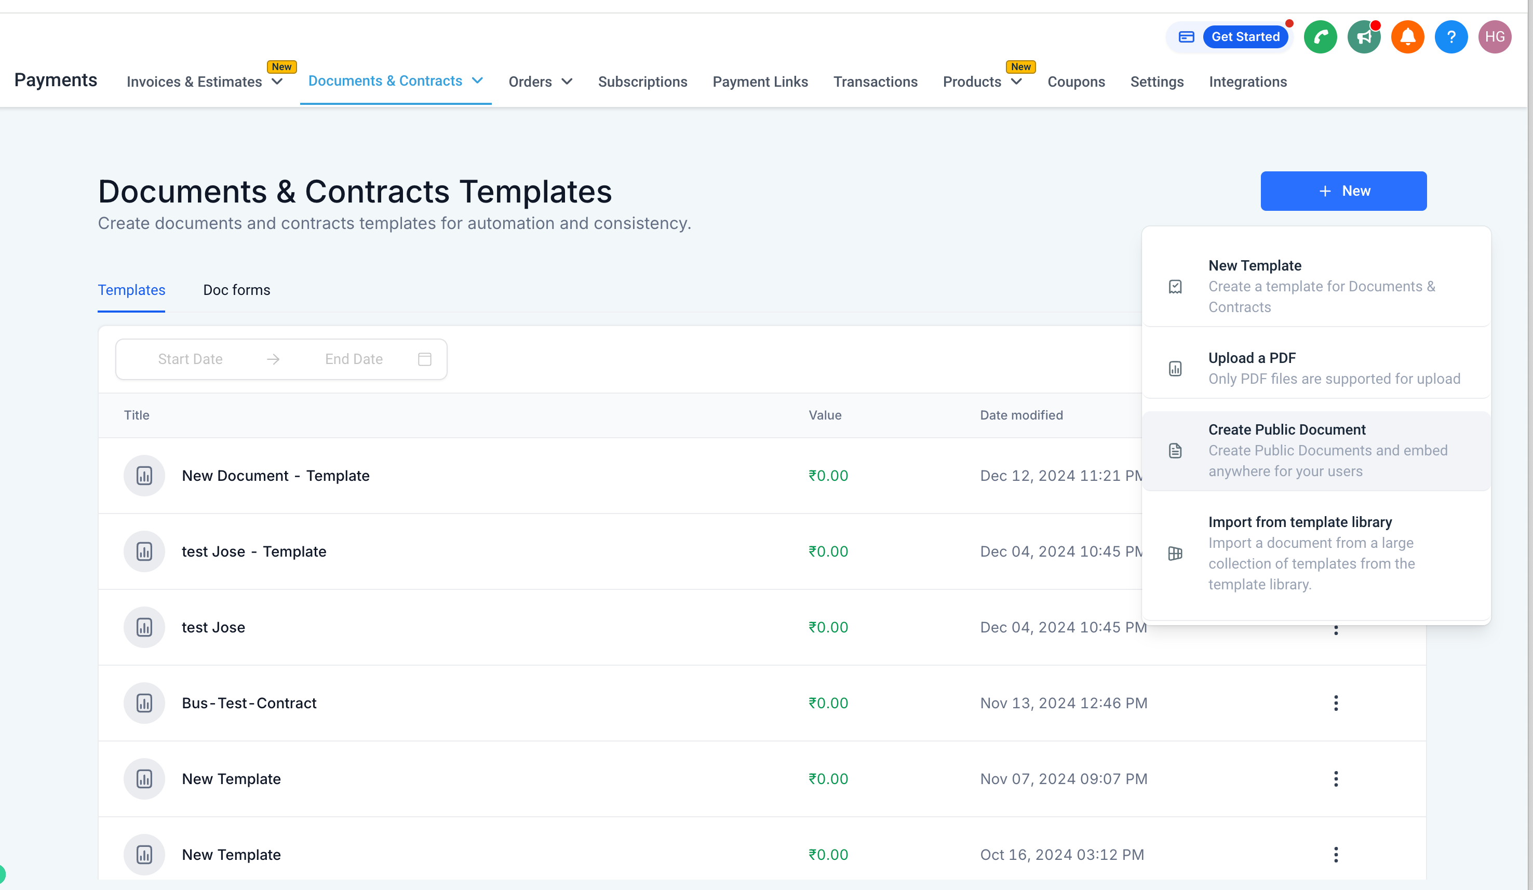The image size is (1533, 890).
Task: Open three-dot menu for Nov 07 New Template
Action: (1336, 779)
